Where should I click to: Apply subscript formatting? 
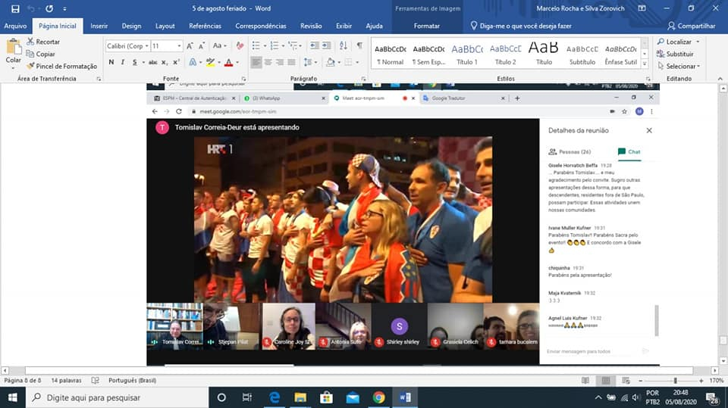coord(165,62)
